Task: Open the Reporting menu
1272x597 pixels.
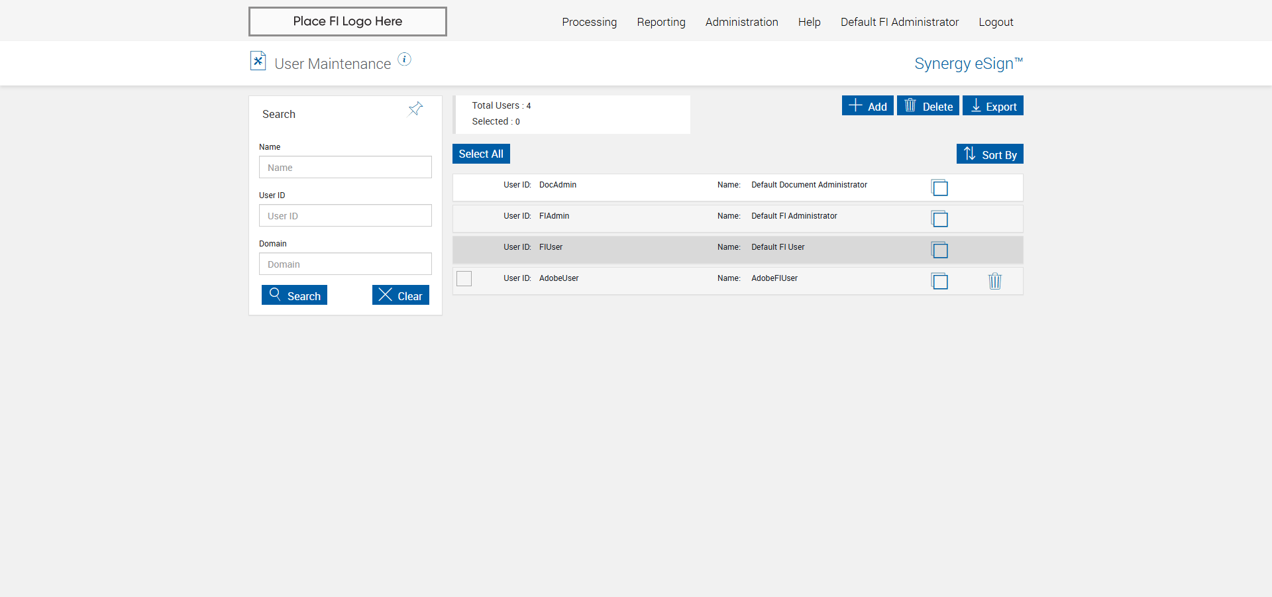Action: [661, 22]
